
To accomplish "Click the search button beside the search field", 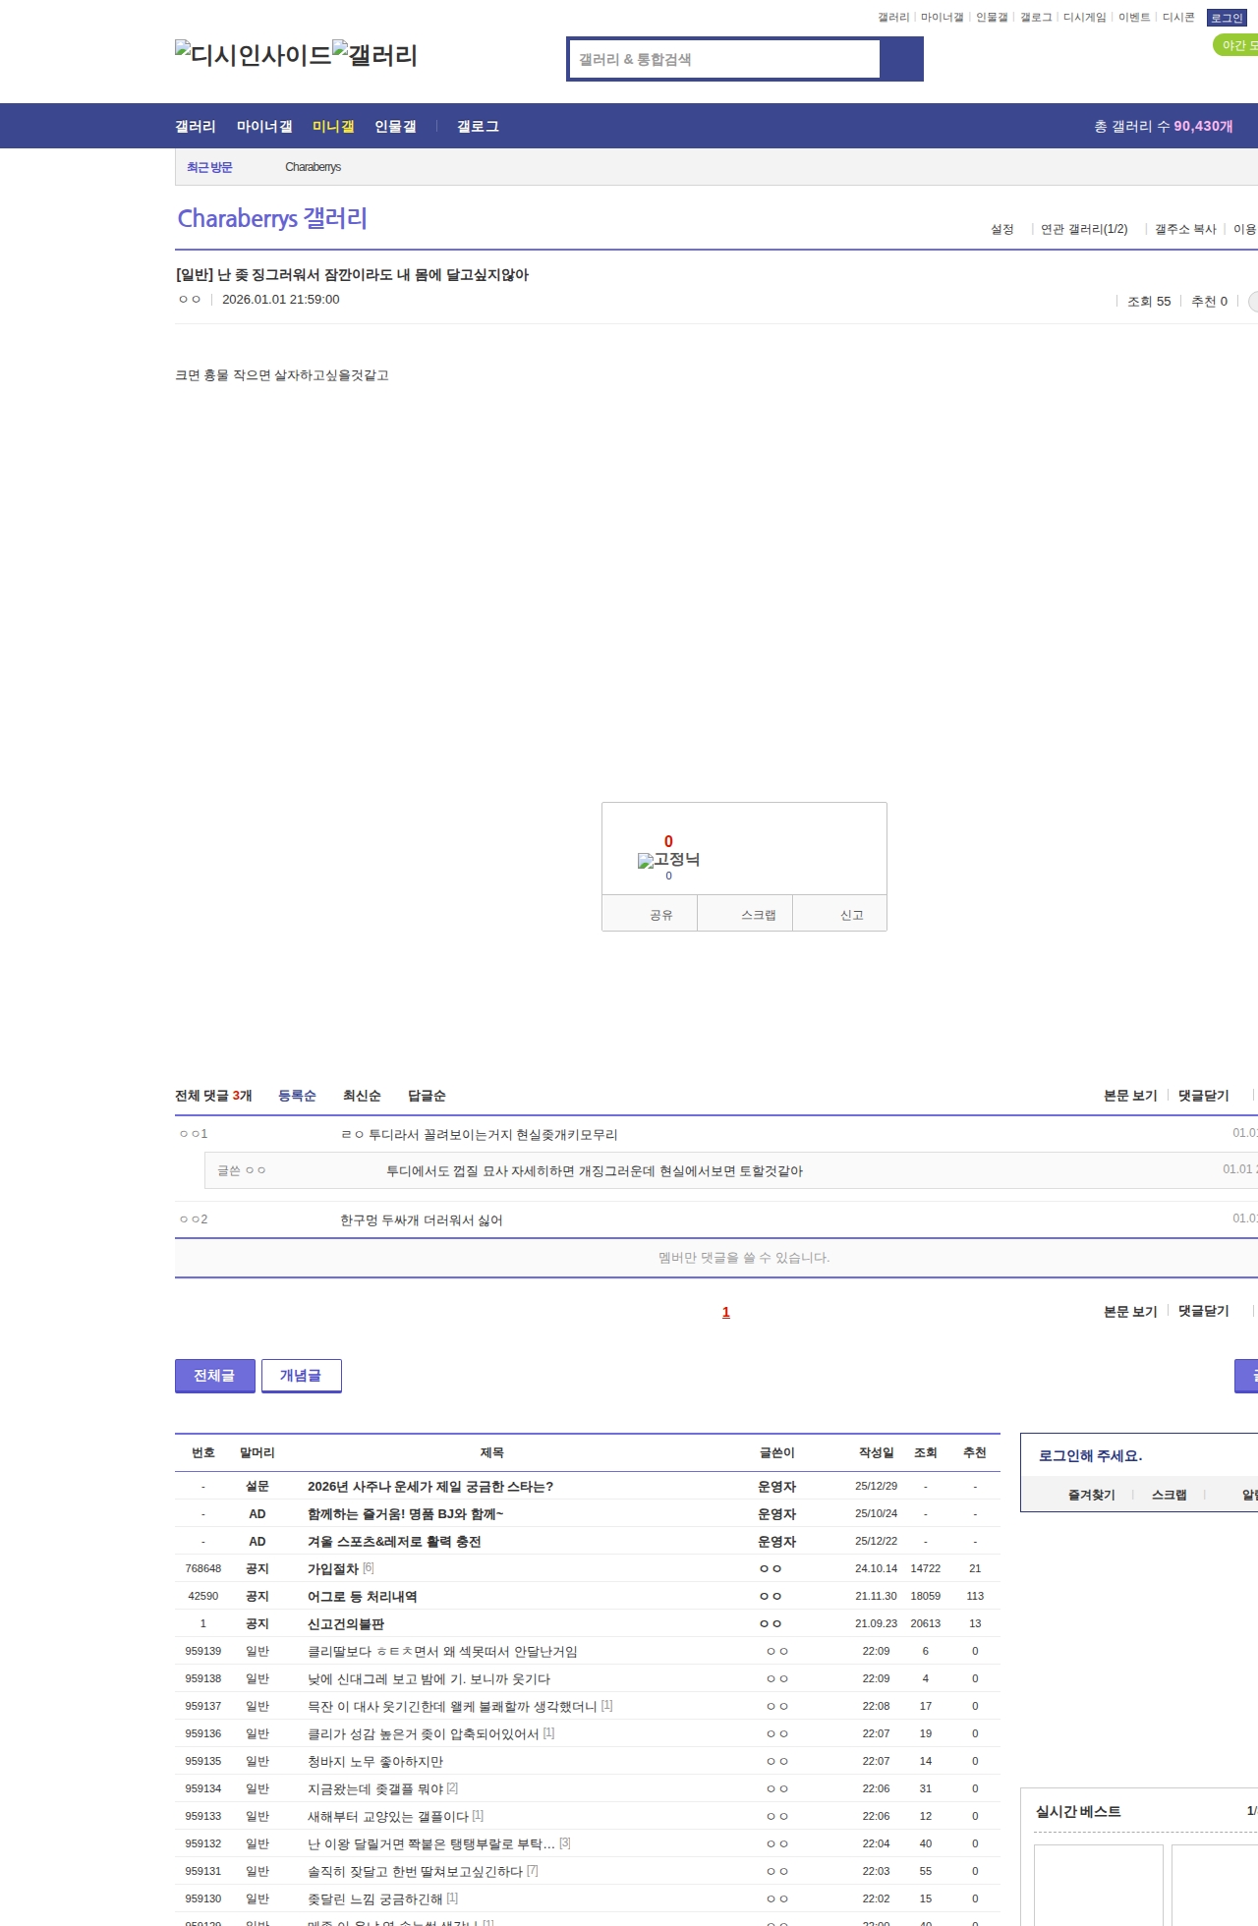I will click(x=901, y=59).
